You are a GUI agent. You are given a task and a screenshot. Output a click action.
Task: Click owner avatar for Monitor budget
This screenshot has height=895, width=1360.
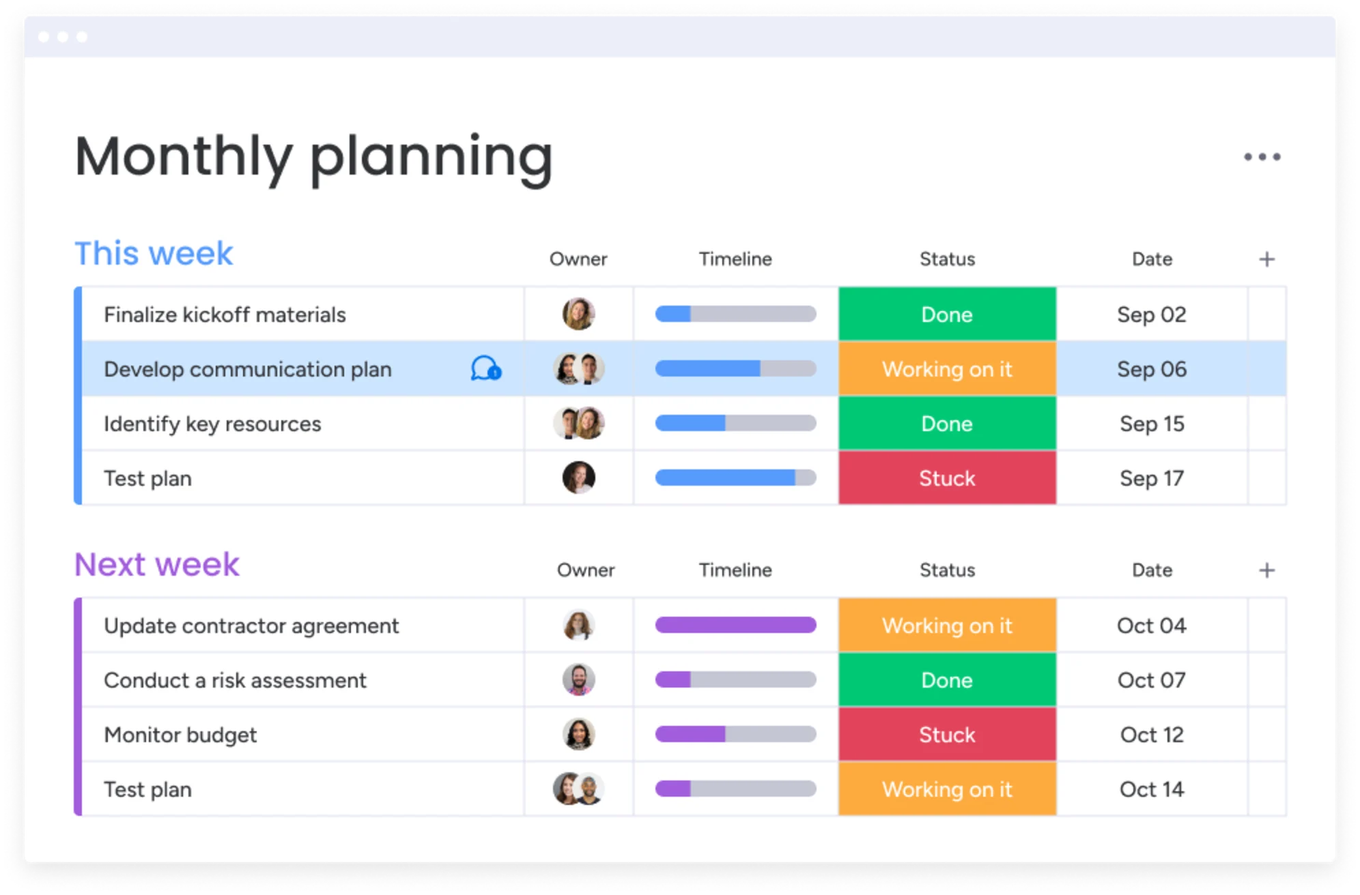578,734
